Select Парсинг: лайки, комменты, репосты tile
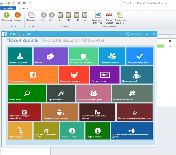 tap(97, 112)
